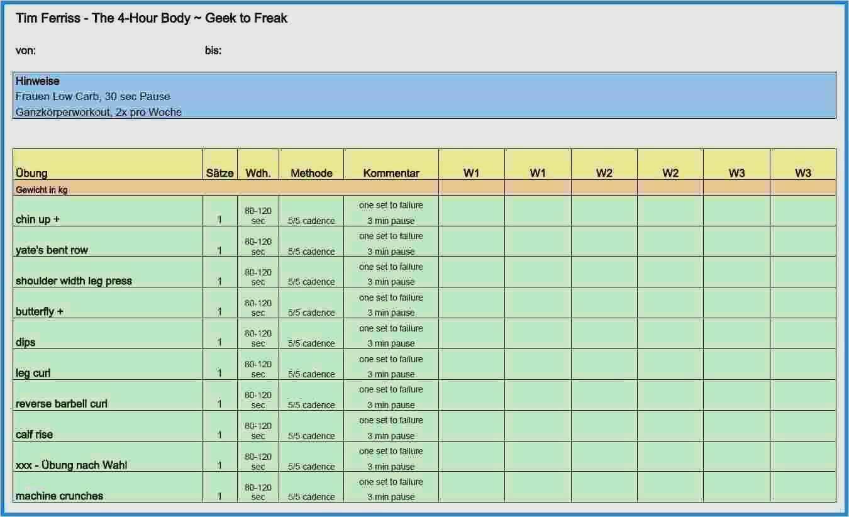Click the 'Sätze' column header

(219, 173)
